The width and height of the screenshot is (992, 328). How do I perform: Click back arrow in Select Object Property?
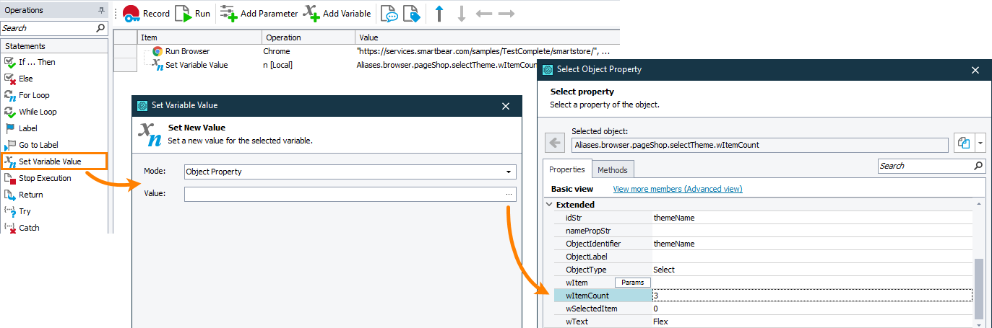click(555, 143)
